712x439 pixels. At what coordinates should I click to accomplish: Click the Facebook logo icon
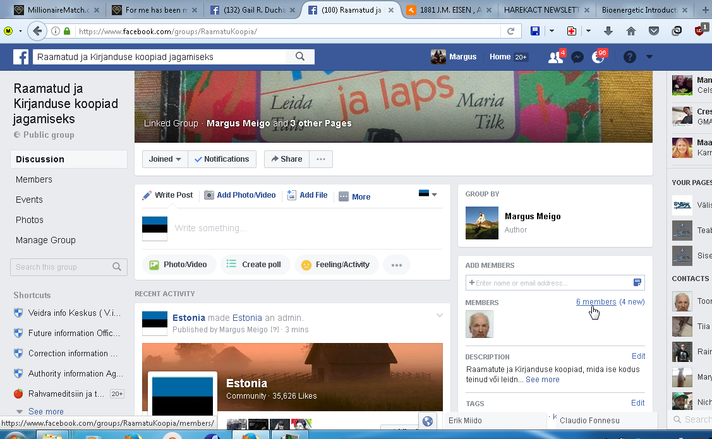coord(21,57)
